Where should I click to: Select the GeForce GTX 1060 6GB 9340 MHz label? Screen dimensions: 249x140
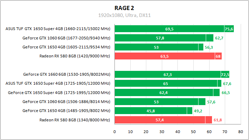[66, 38]
